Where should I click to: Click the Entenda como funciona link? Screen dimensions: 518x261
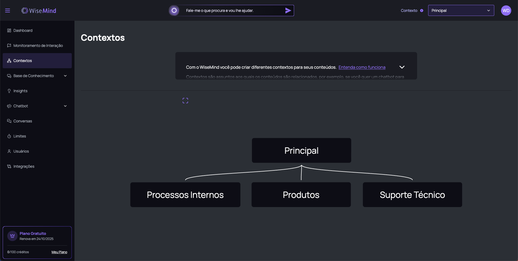point(362,67)
